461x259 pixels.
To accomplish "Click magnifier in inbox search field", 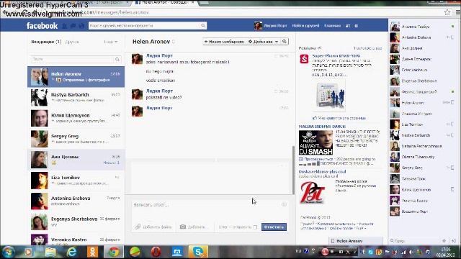I will click(117, 59).
